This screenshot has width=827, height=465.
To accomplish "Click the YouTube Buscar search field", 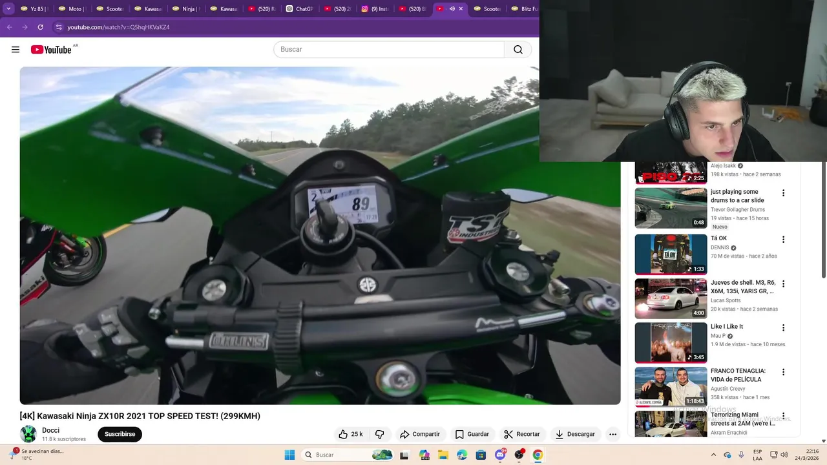I will 389,50.
